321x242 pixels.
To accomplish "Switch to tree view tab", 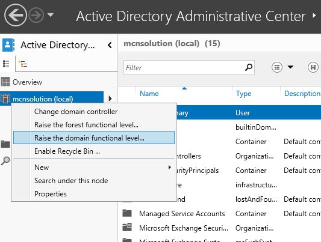I will pyautogui.click(x=23, y=64).
